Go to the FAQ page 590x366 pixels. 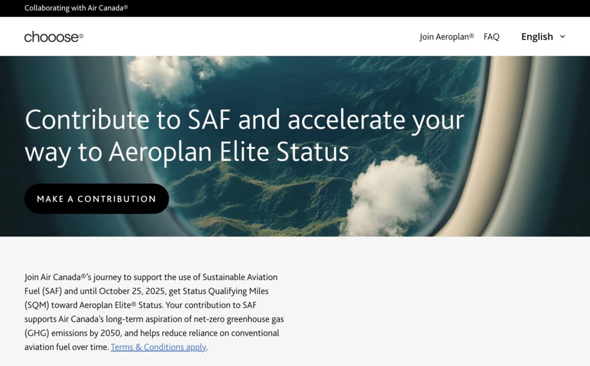(491, 37)
